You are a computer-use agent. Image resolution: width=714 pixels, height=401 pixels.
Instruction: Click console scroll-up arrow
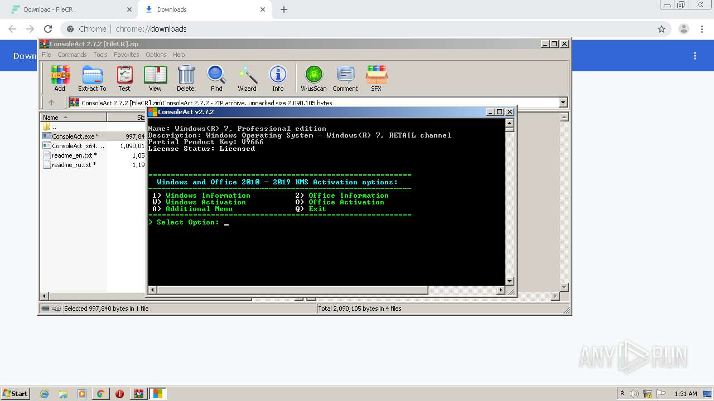pos(509,123)
